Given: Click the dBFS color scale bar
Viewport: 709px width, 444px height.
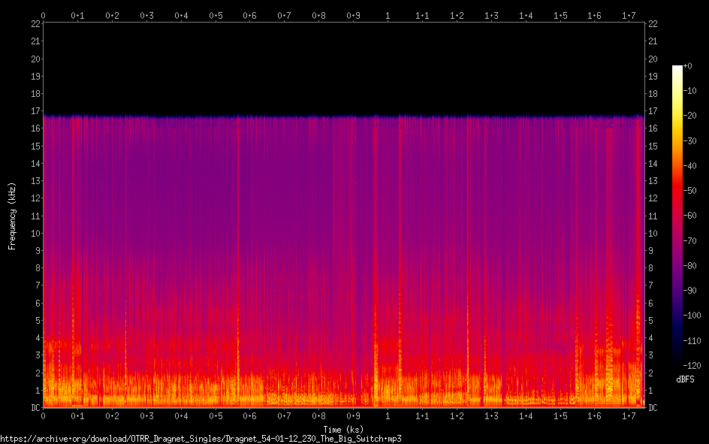Looking at the screenshot, I should pos(677,218).
